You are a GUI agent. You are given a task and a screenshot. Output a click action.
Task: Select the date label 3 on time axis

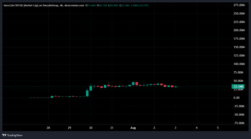pos(175,128)
